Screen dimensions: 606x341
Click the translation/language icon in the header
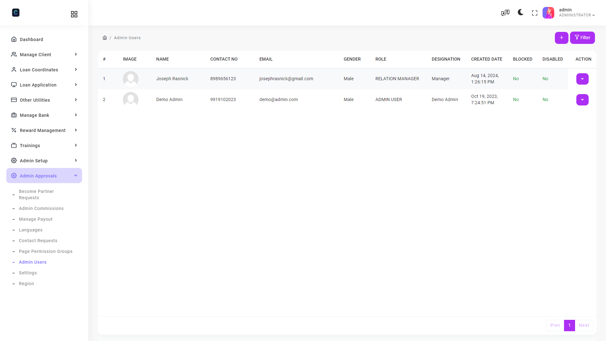(505, 13)
